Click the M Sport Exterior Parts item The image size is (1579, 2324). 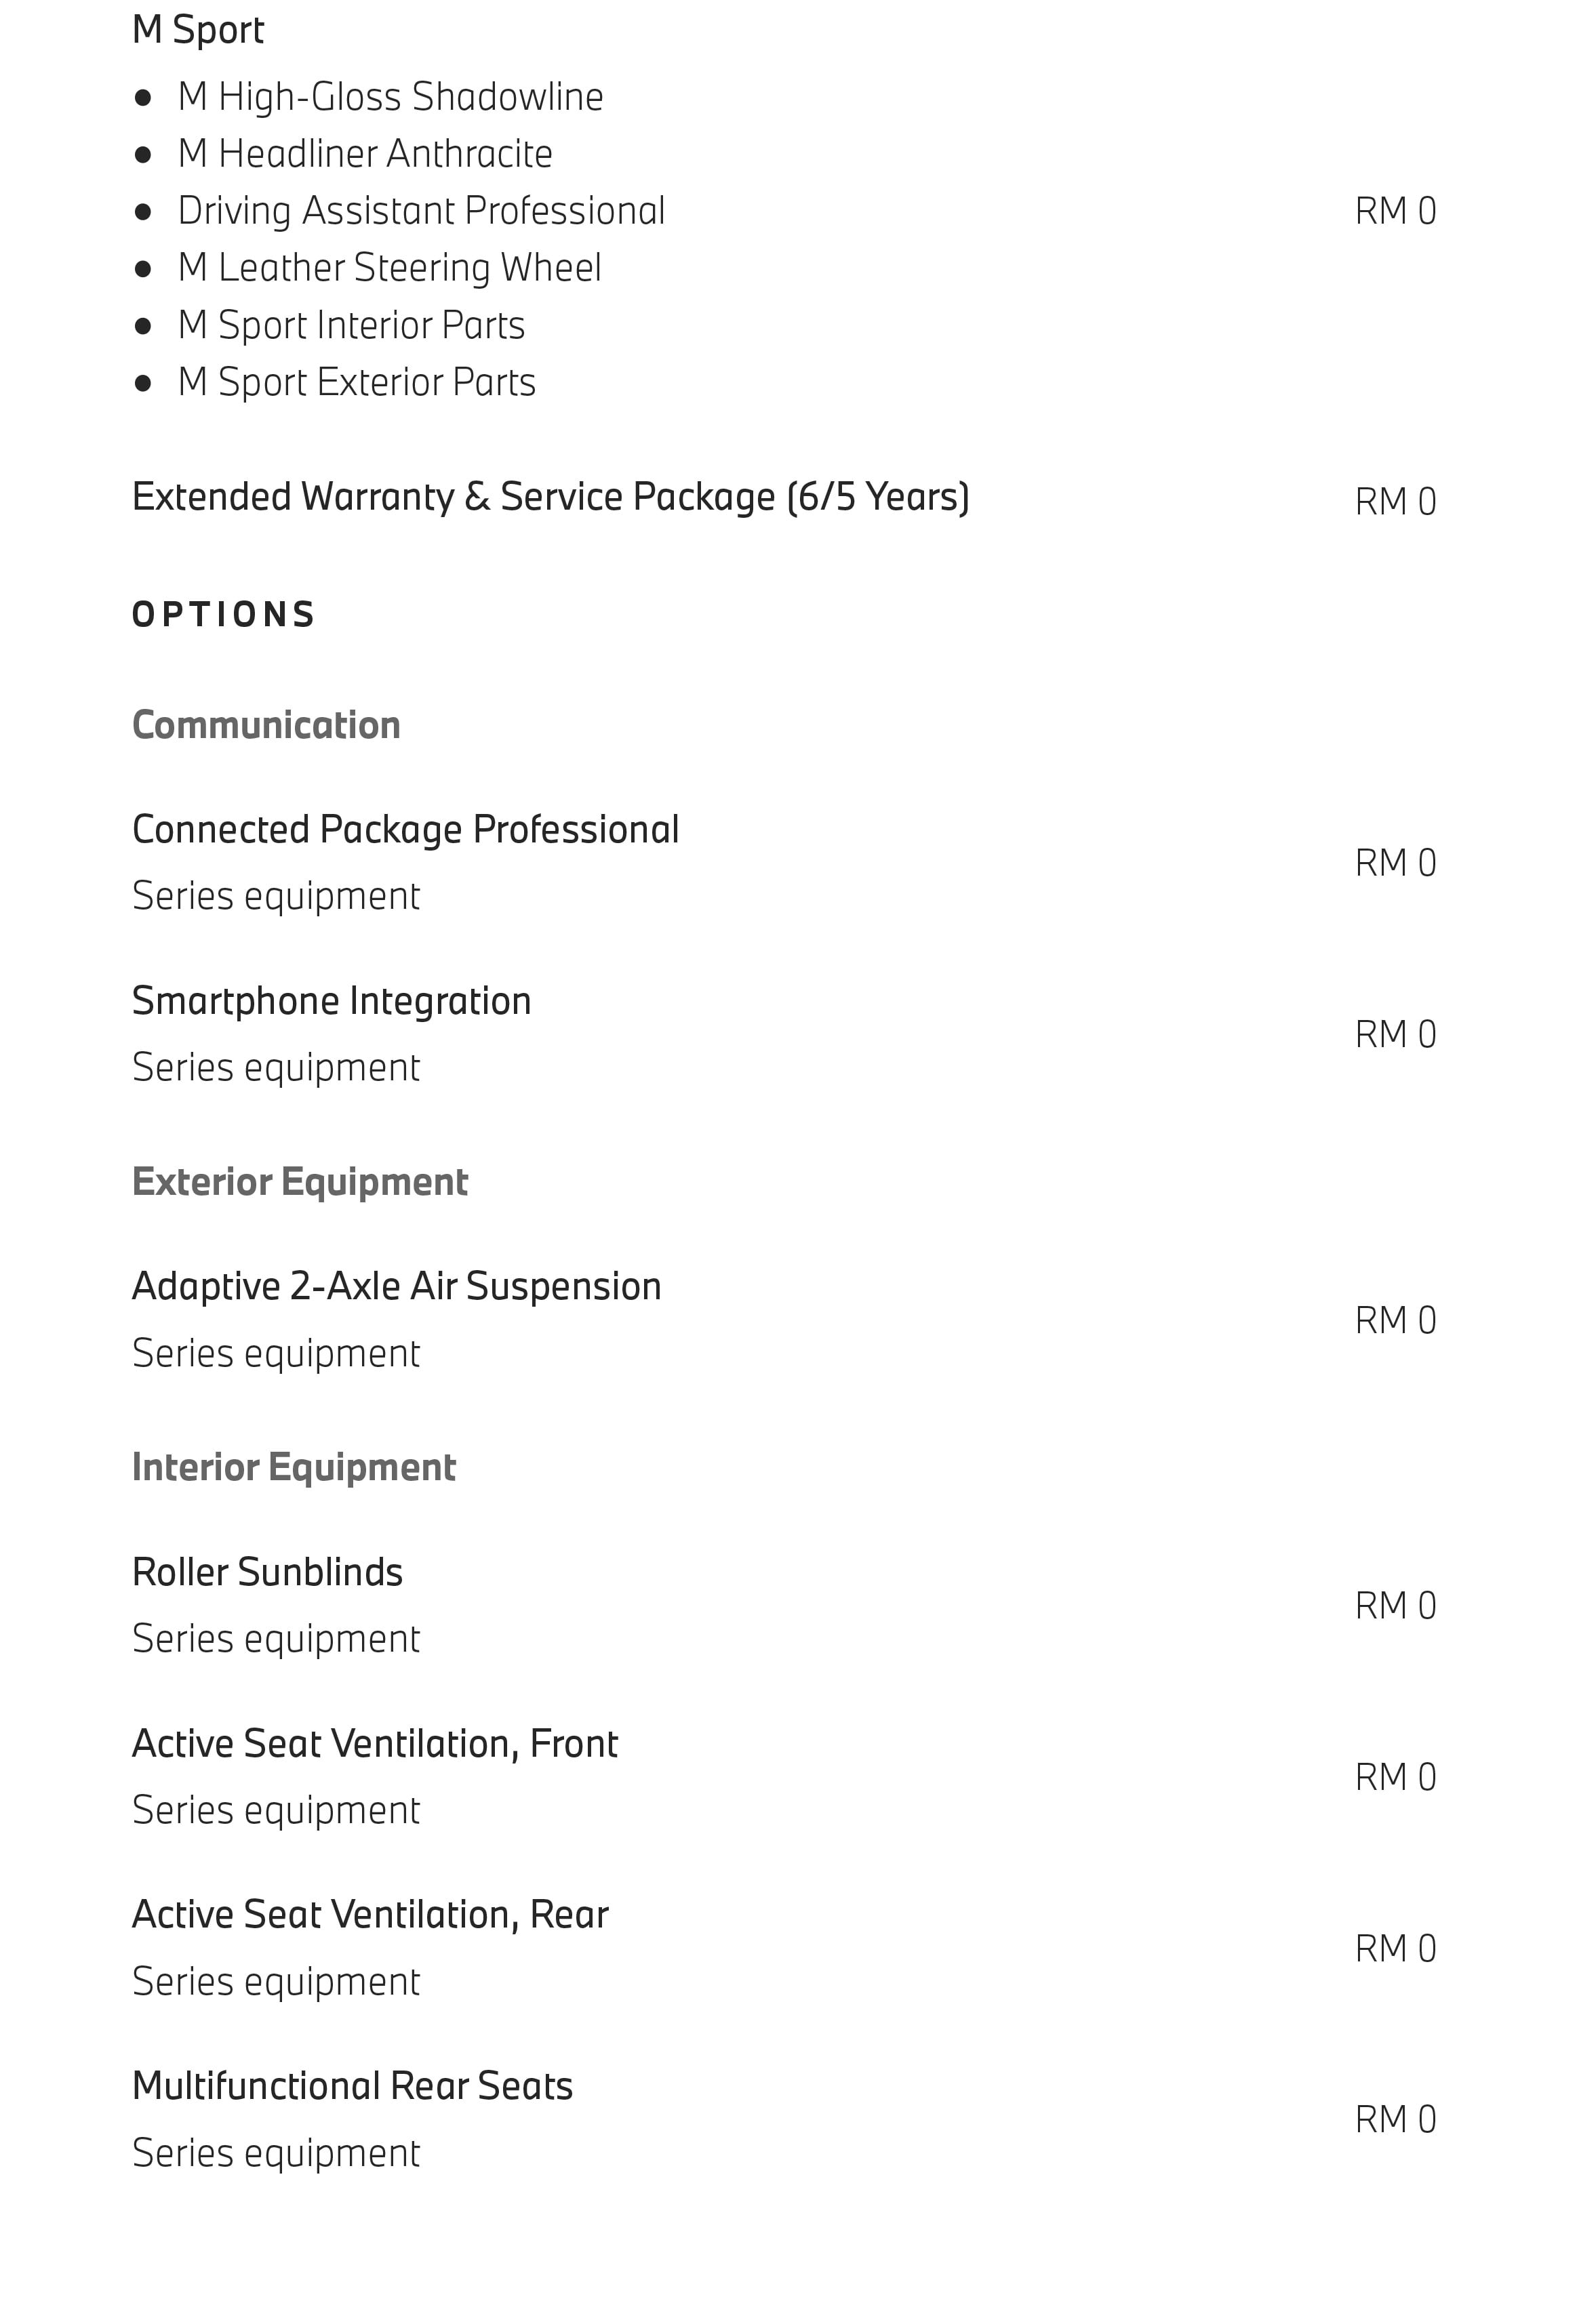356,382
